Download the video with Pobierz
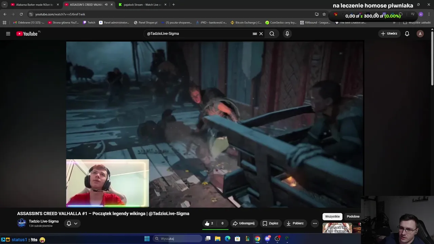434x244 pixels. coord(295,223)
